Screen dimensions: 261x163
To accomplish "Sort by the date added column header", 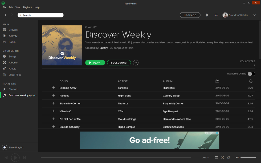I will point(217,81).
